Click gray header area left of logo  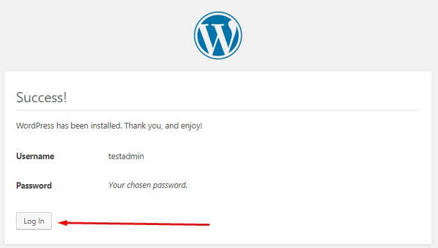click(96, 35)
